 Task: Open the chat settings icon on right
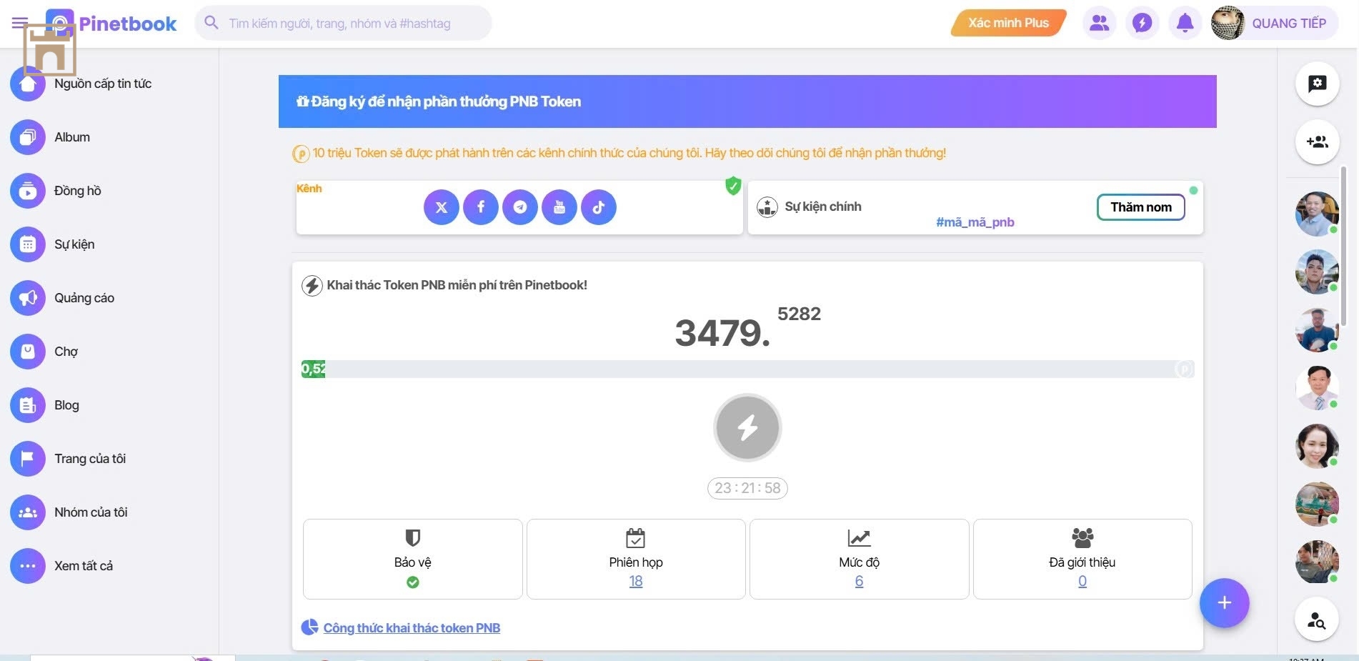click(1317, 84)
